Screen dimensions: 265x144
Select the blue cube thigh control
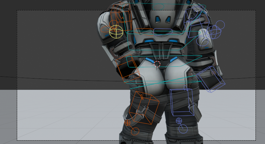[182, 102]
